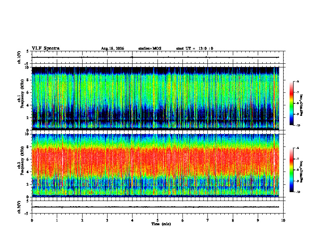Click the "Time (min)" x-axis label
Screen dimensions: 319x247
161,224
